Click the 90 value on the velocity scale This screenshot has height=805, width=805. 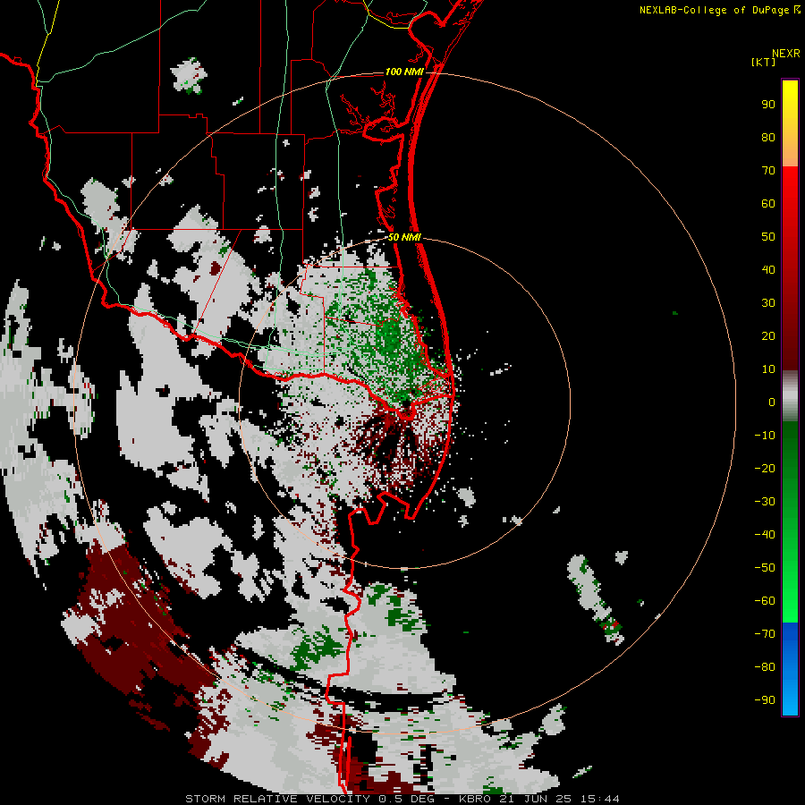click(x=768, y=105)
